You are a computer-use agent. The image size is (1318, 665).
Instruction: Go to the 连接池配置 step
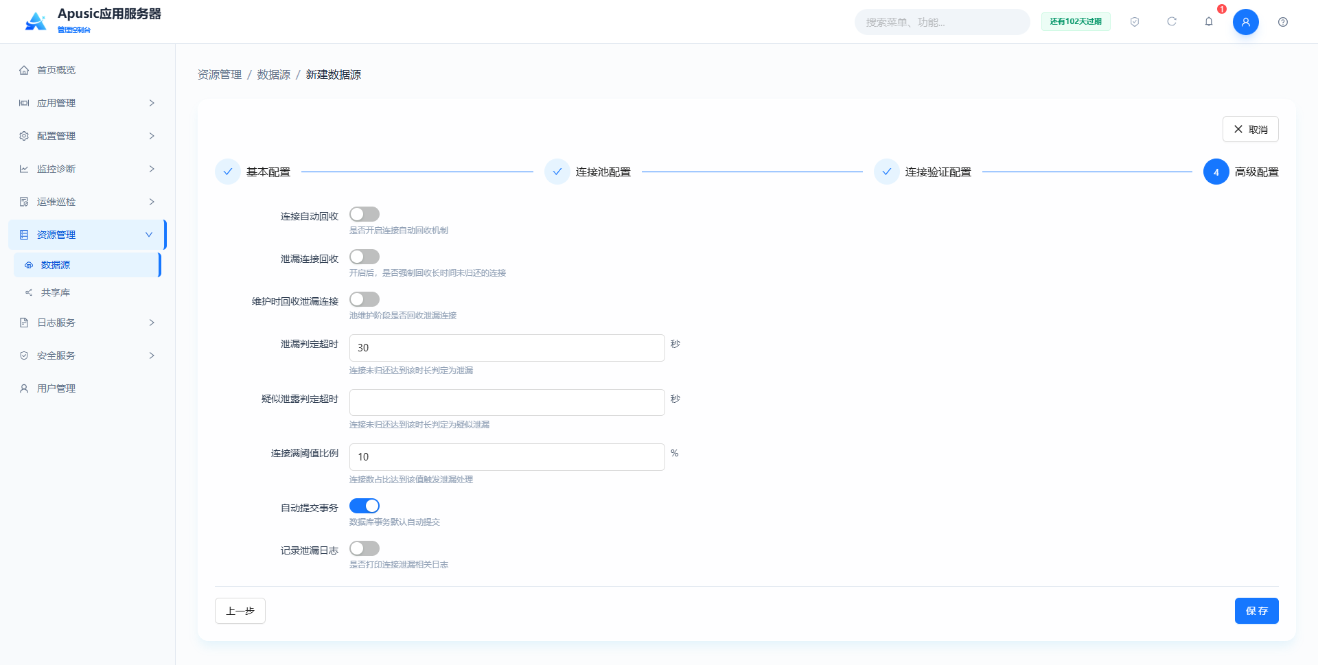pyautogui.click(x=588, y=172)
